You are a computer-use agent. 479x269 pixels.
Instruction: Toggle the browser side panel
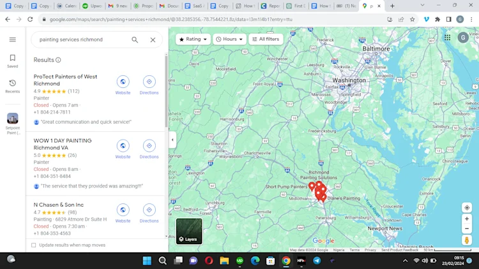point(448,19)
